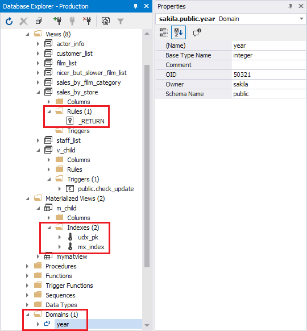This screenshot has width=307, height=331.
Task: Select the _RETURN rule item
Action: (x=91, y=121)
